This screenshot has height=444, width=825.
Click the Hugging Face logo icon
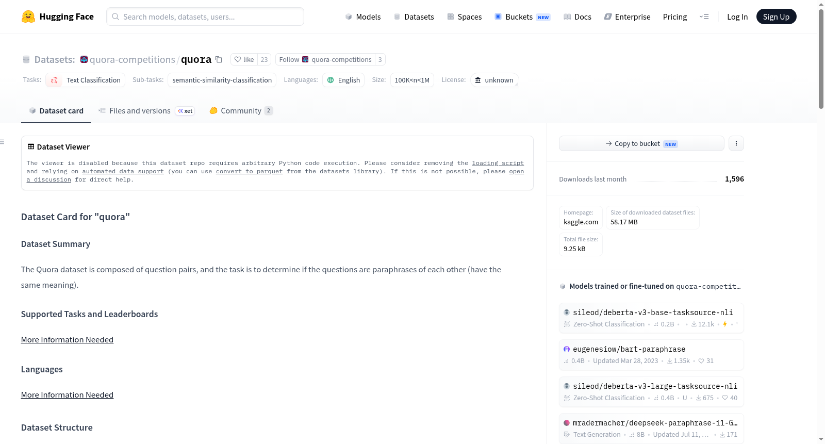point(28,17)
